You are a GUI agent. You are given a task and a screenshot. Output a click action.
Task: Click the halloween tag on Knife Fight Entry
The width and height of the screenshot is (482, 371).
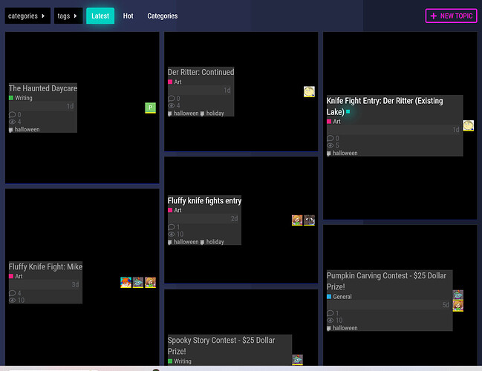[345, 154]
